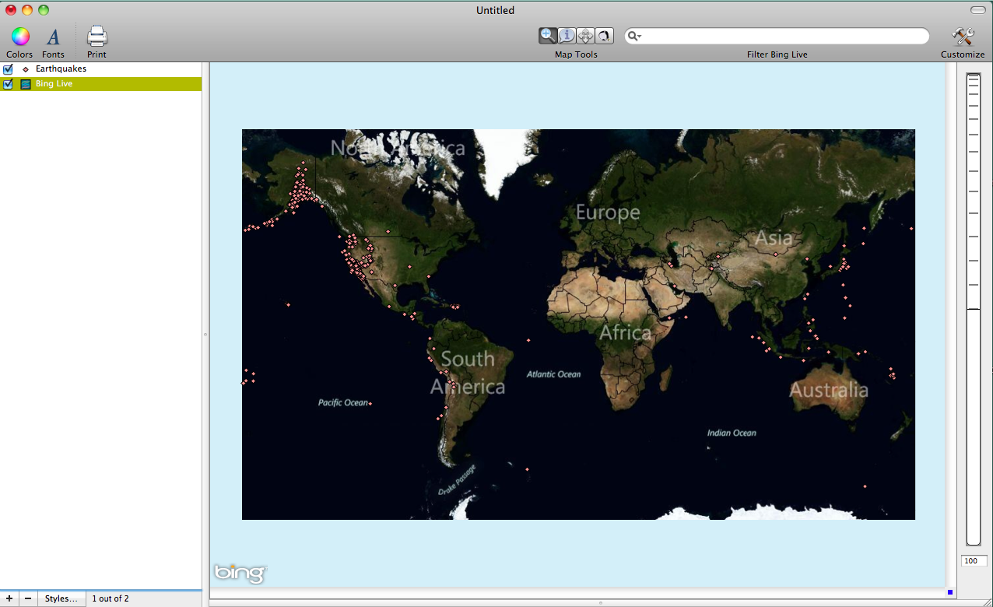Open the Fonts panel
Screen dimensions: 993x607
53,37
